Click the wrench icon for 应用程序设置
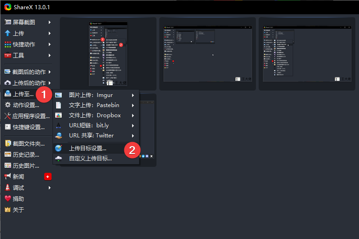This screenshot has height=239, width=359. (x=7, y=116)
